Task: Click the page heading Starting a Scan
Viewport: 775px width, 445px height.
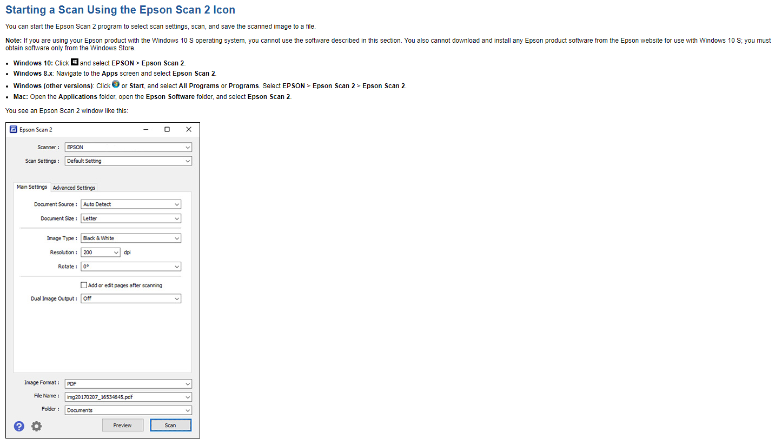Action: (x=120, y=10)
